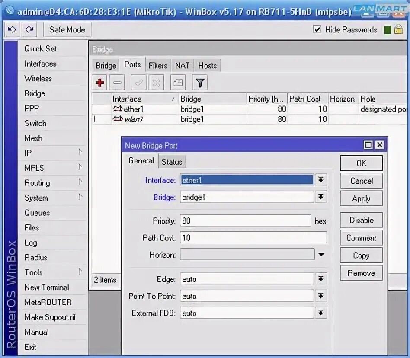Sort by Interface column header

coord(144,99)
